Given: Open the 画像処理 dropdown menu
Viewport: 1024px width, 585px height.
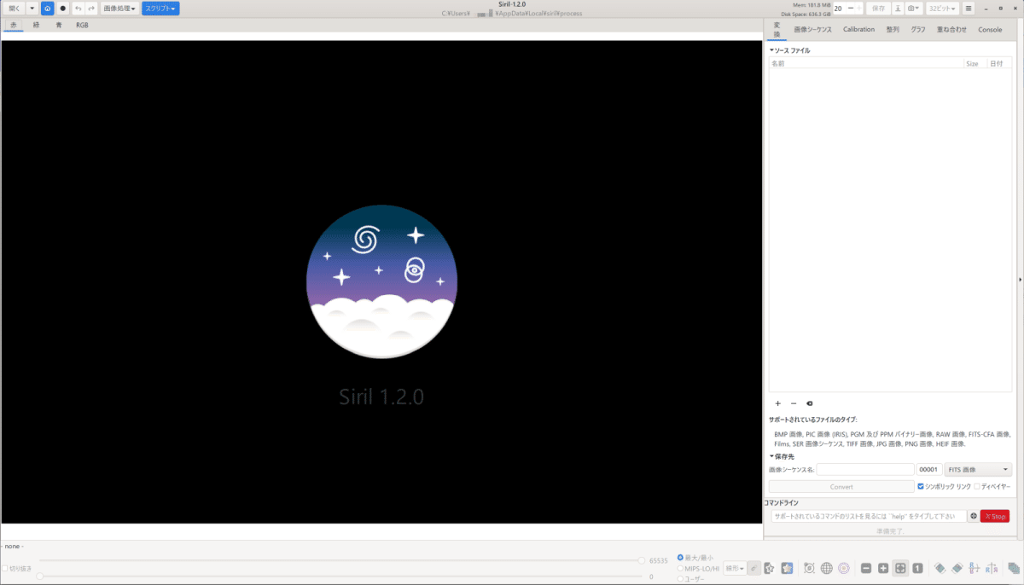Looking at the screenshot, I should (119, 8).
